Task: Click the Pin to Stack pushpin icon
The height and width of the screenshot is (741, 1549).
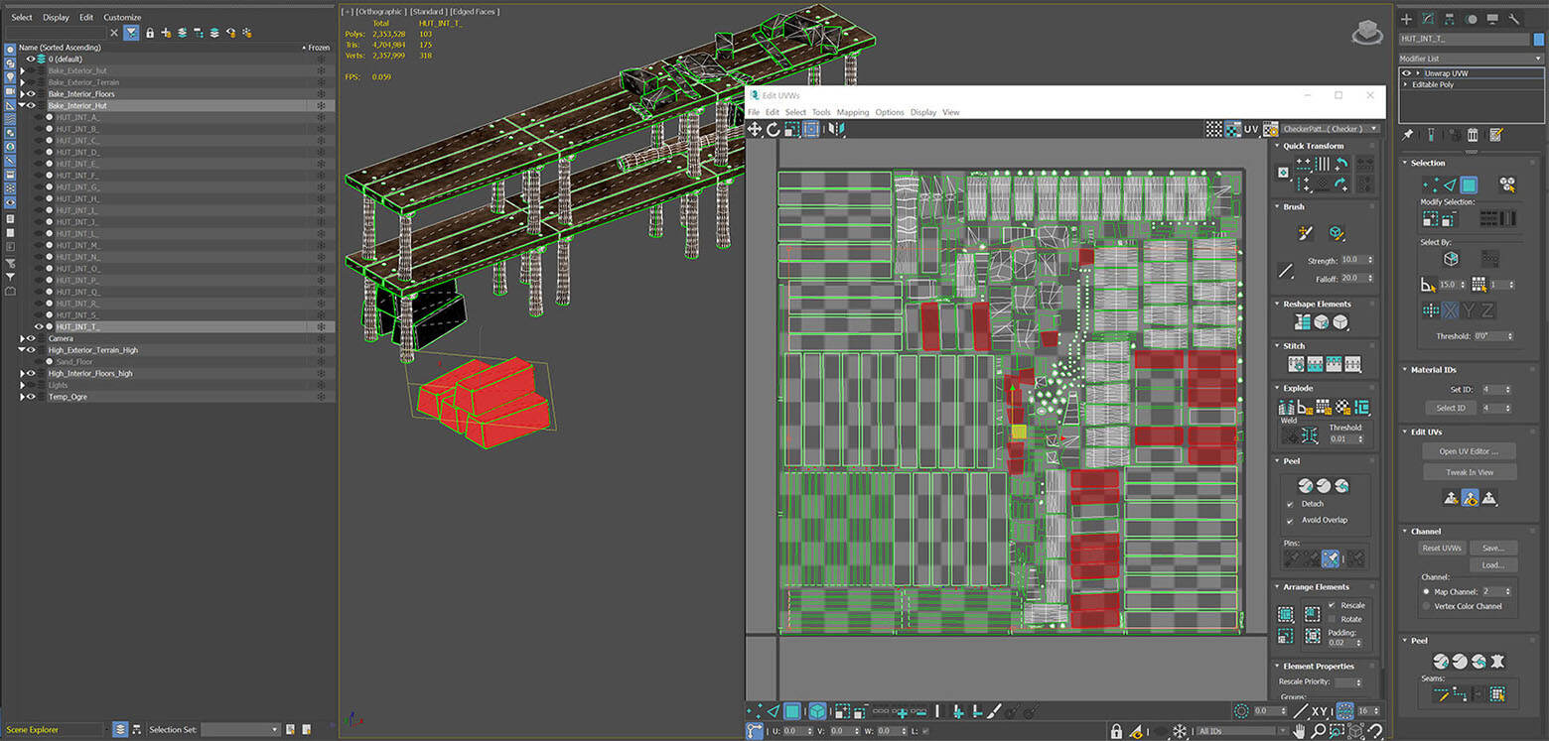Action: click(x=1407, y=135)
